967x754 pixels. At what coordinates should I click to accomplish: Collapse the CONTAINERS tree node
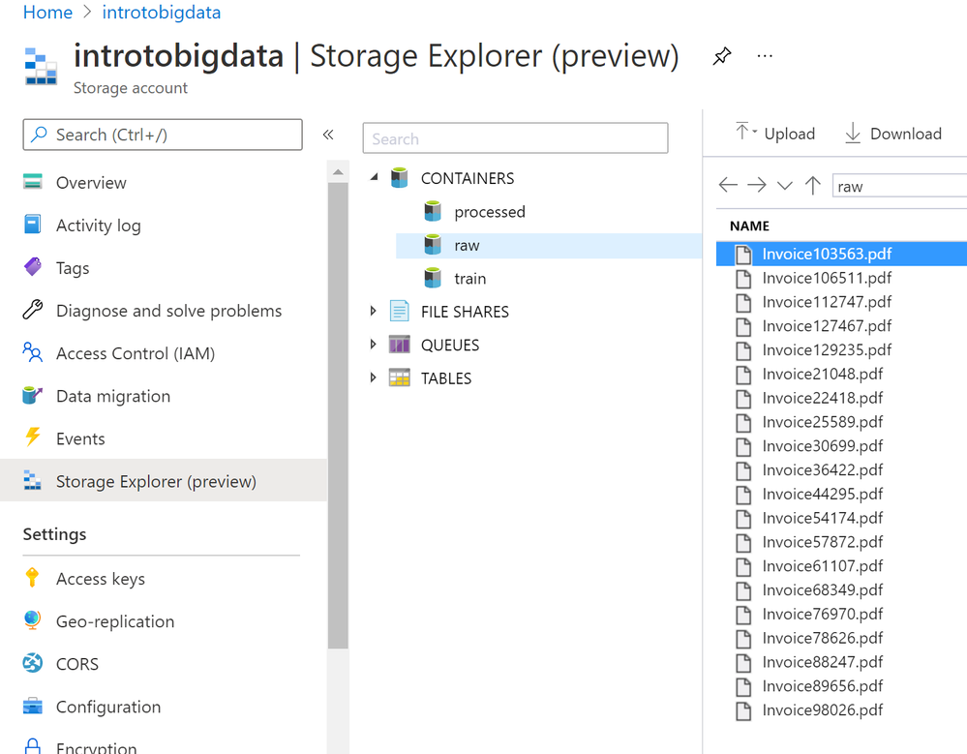click(x=374, y=178)
